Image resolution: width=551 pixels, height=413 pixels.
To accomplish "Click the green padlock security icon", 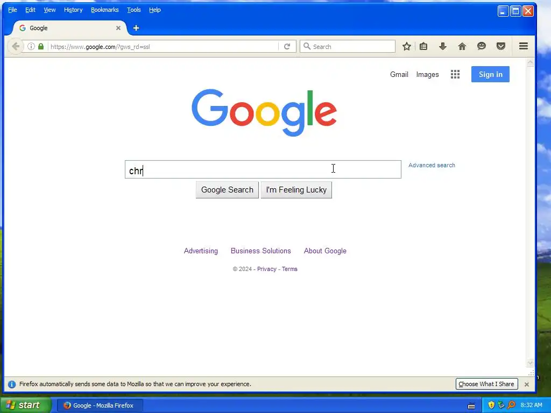I will [x=41, y=46].
